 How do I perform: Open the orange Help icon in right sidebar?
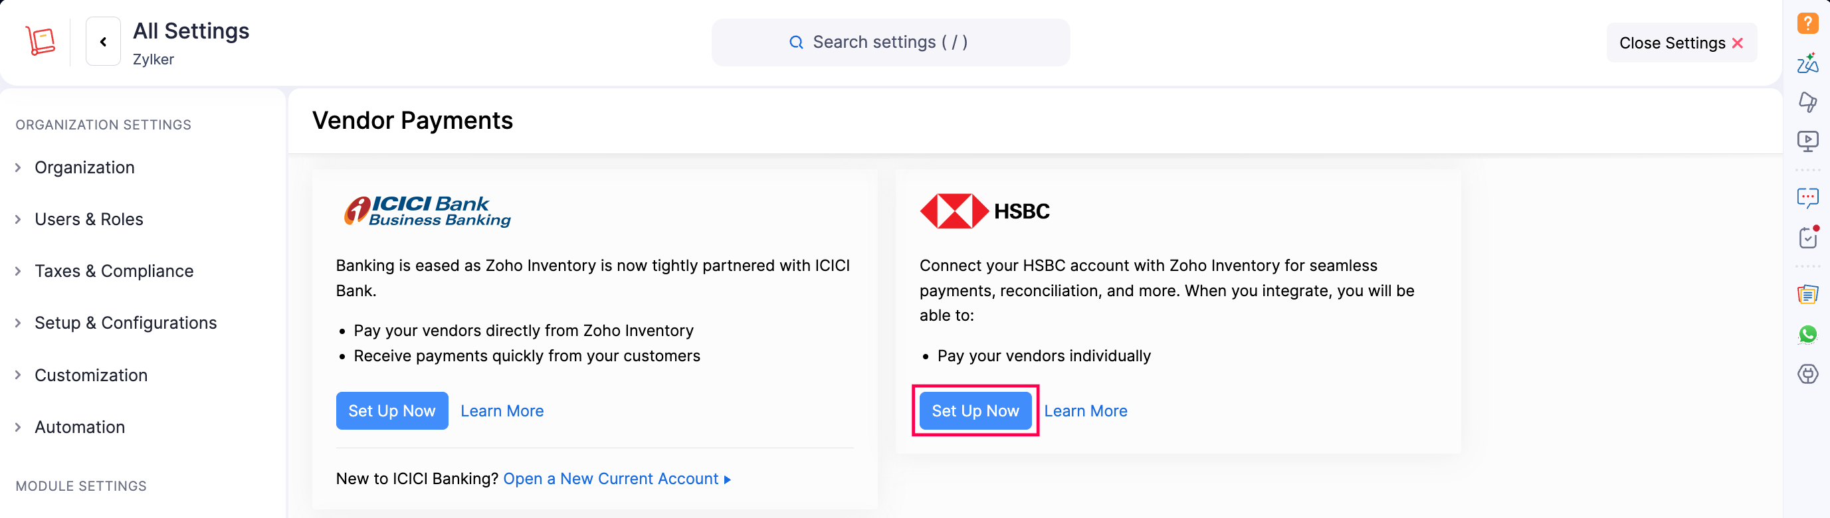tap(1808, 23)
